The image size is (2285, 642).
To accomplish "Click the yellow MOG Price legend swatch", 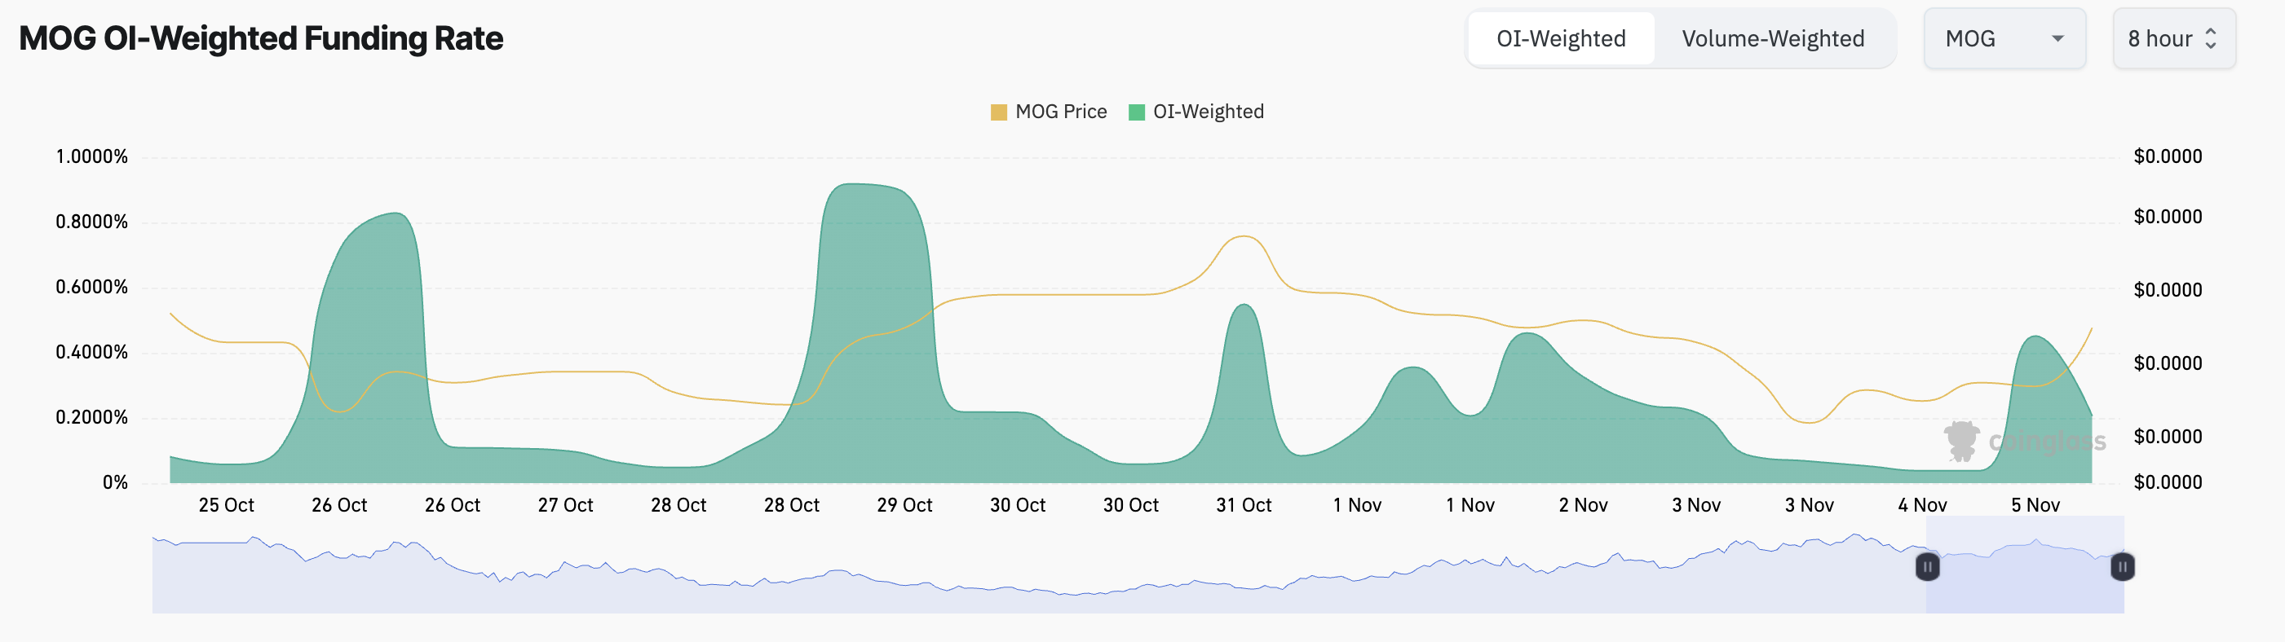I will point(999,112).
